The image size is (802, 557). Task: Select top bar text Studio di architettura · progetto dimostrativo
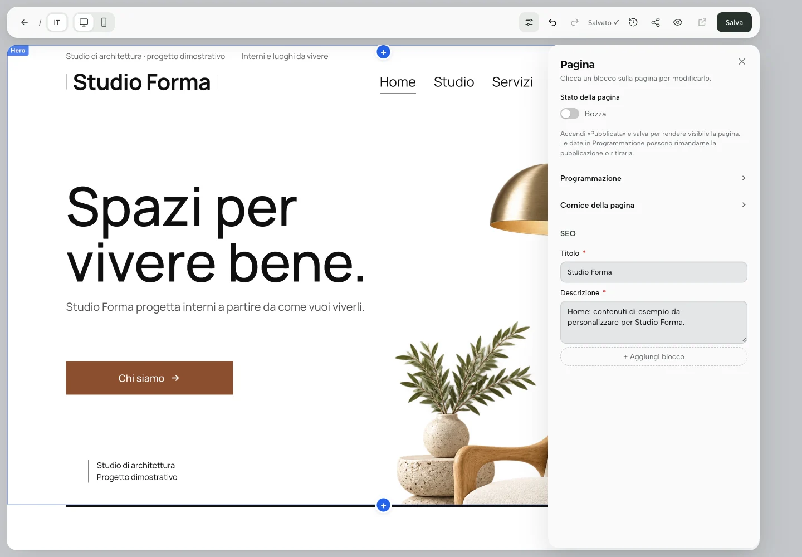tap(145, 56)
